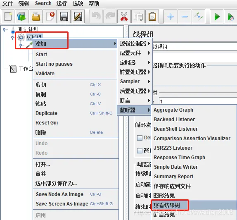Open the Templates toolbar icon

click(21, 17)
